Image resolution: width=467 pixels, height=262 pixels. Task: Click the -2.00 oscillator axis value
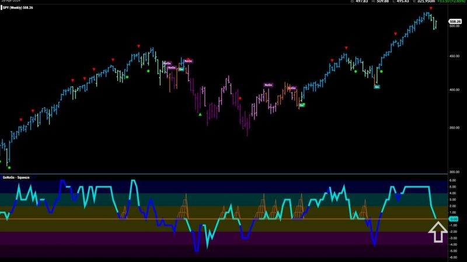tap(453, 232)
